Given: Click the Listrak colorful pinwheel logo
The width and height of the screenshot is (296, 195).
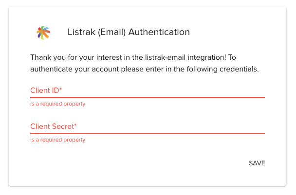Looking at the screenshot, I should coord(43,33).
